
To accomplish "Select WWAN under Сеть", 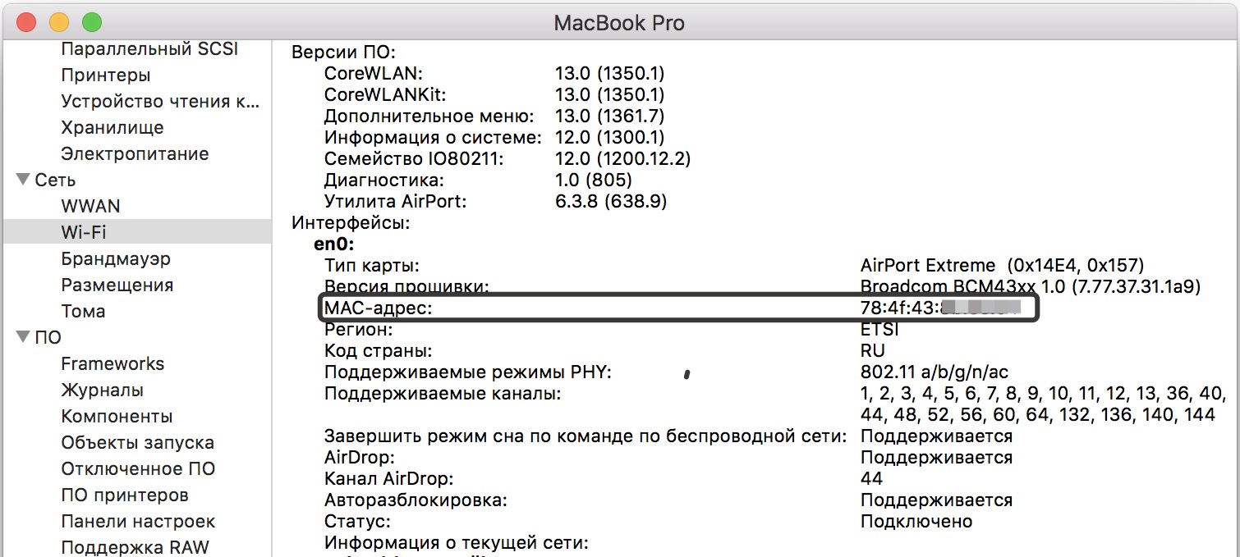I will coord(90,206).
